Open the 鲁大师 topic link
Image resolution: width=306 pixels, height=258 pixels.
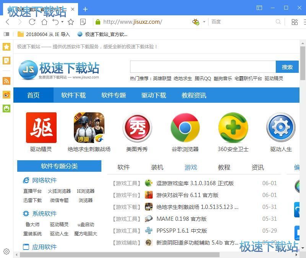[33, 224]
